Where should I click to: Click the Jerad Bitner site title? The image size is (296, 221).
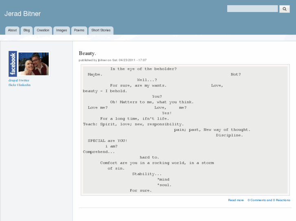[x=22, y=14]
